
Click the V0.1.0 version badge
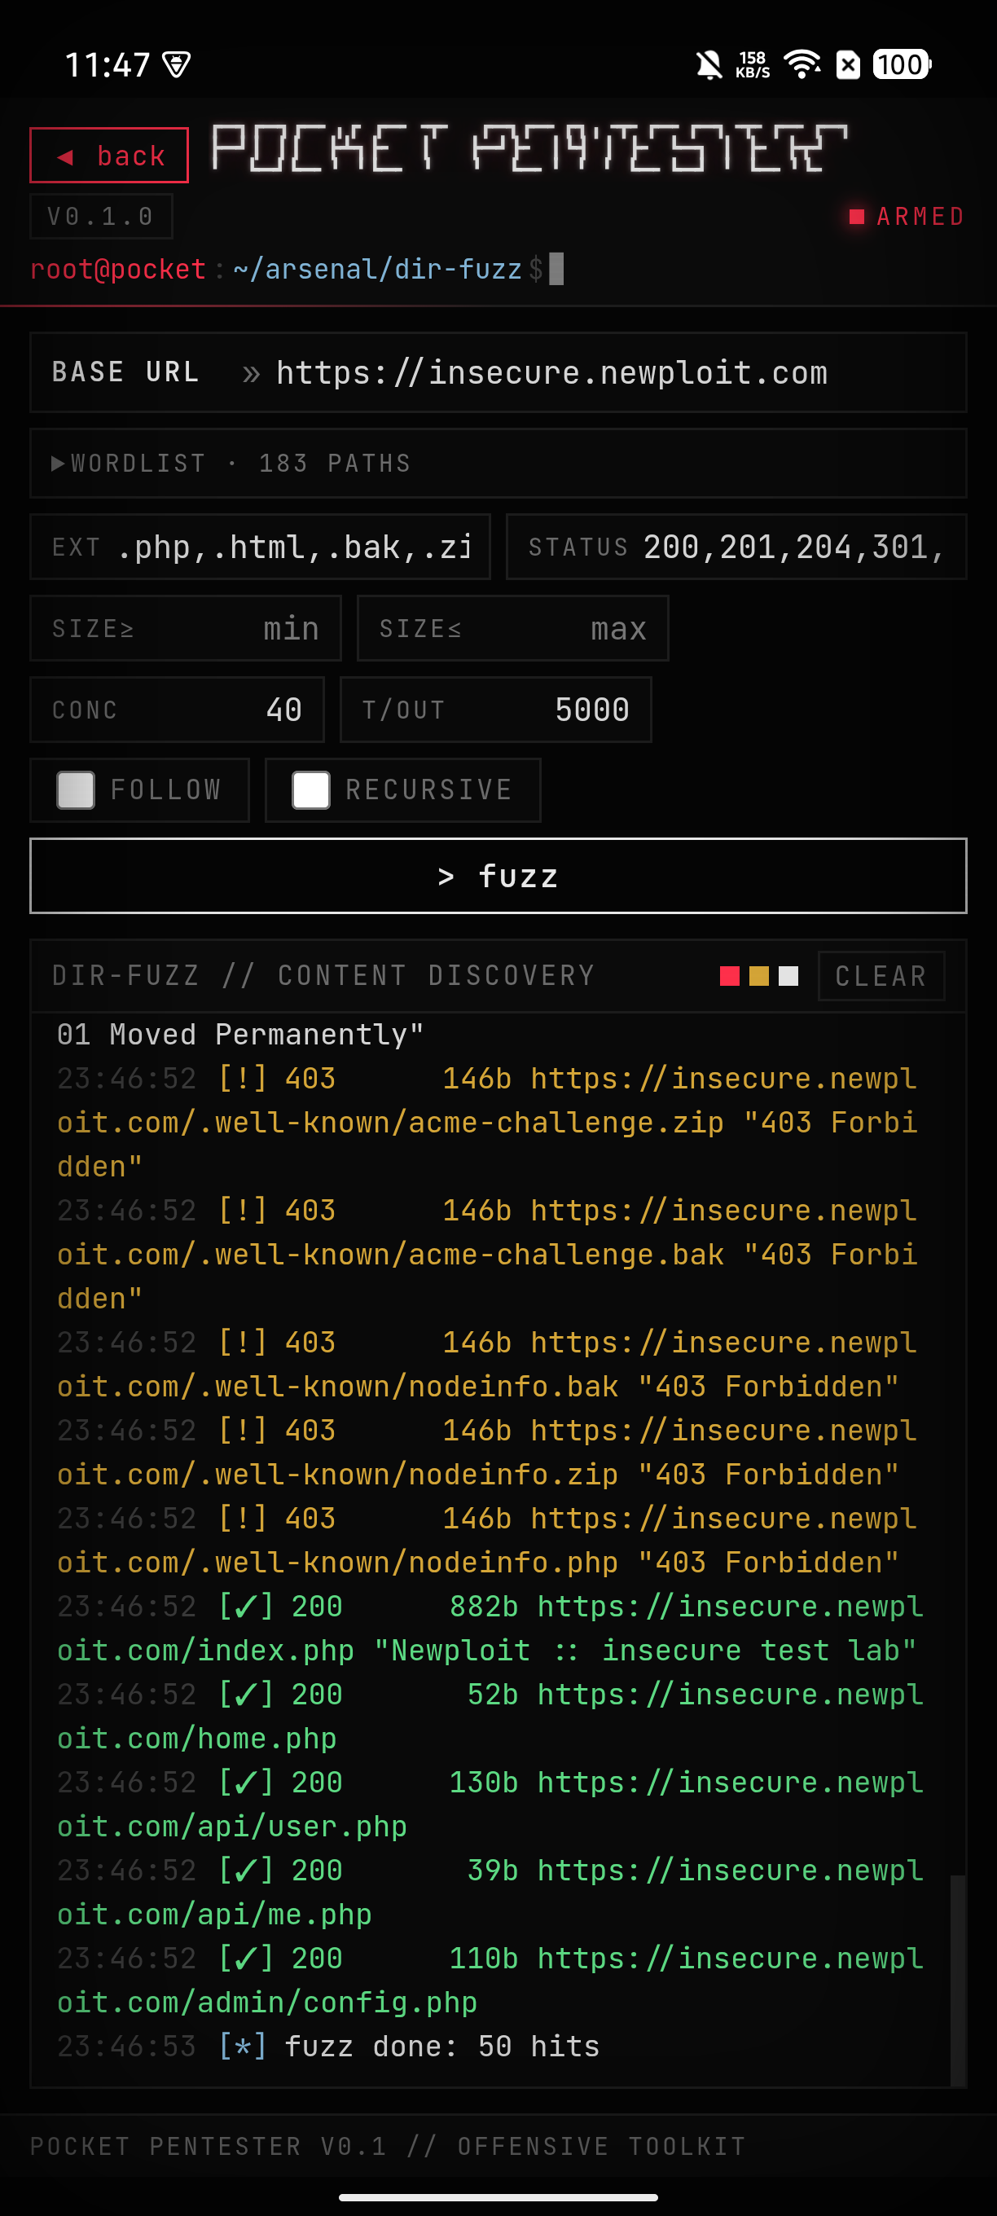101,216
